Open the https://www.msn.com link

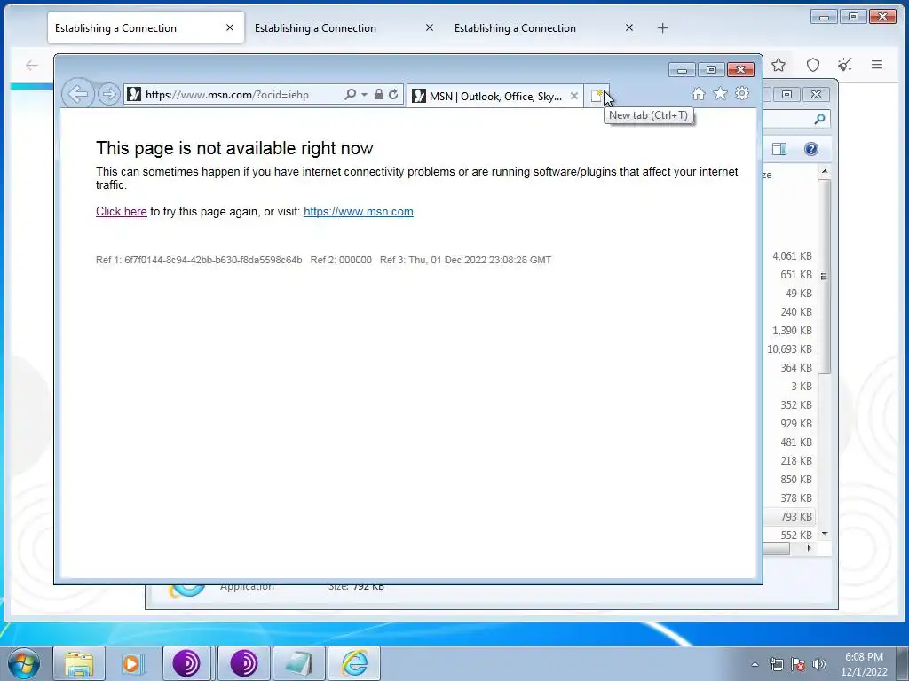(x=359, y=211)
